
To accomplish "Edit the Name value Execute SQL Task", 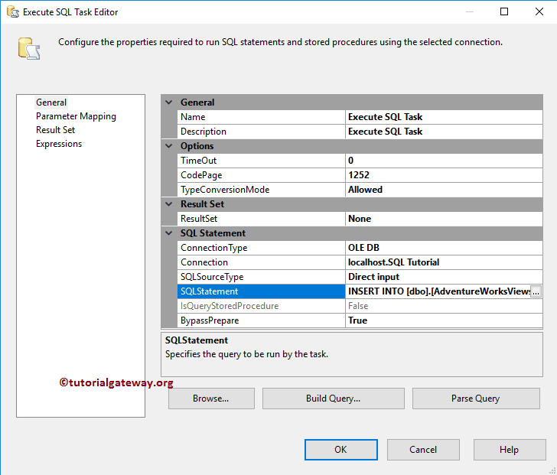I will coord(444,117).
